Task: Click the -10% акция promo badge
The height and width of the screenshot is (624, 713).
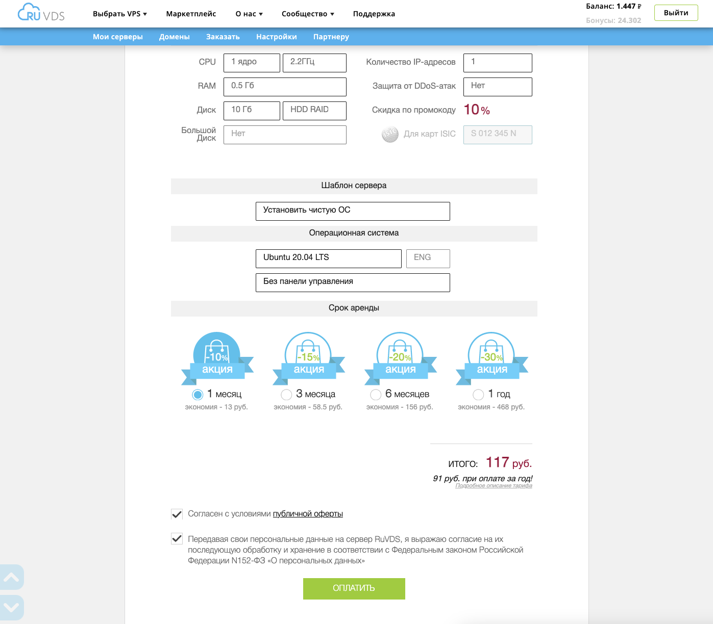Action: pyautogui.click(x=217, y=358)
